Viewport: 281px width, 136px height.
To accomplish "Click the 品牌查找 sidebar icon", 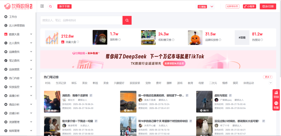I will [x=6, y=52].
